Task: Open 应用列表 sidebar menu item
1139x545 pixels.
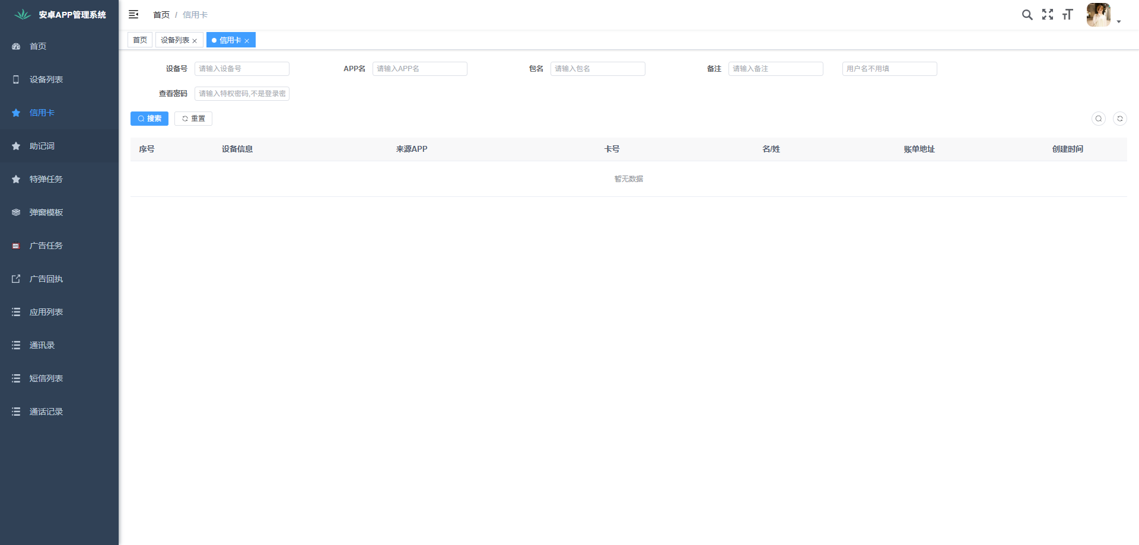Action: pyautogui.click(x=59, y=312)
